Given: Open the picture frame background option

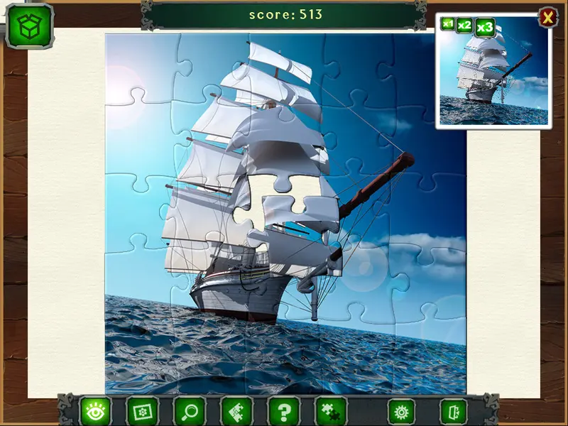Looking at the screenshot, I should (x=143, y=412).
